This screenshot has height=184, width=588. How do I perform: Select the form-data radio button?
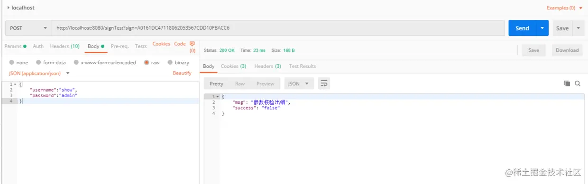pos(38,62)
